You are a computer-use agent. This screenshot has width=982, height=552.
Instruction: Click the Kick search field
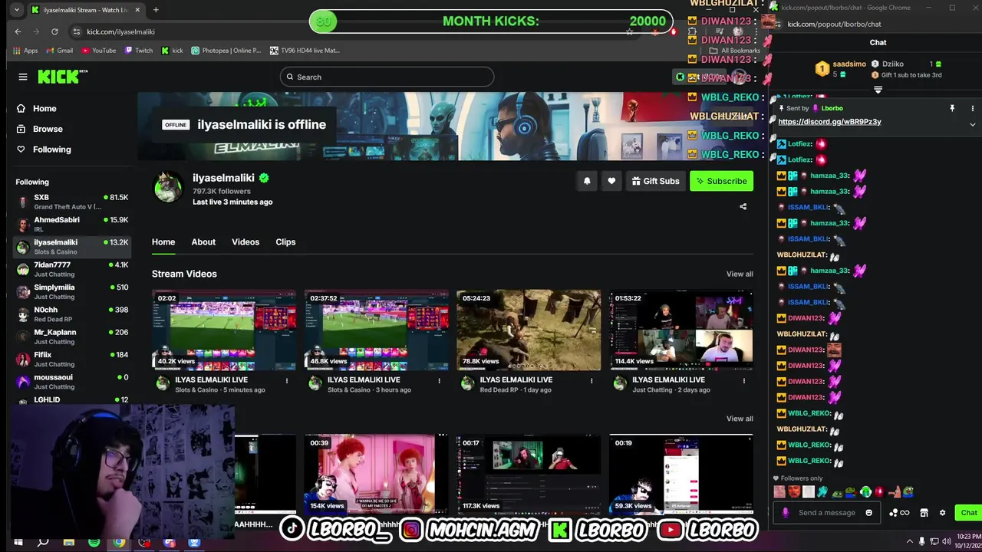pos(387,77)
